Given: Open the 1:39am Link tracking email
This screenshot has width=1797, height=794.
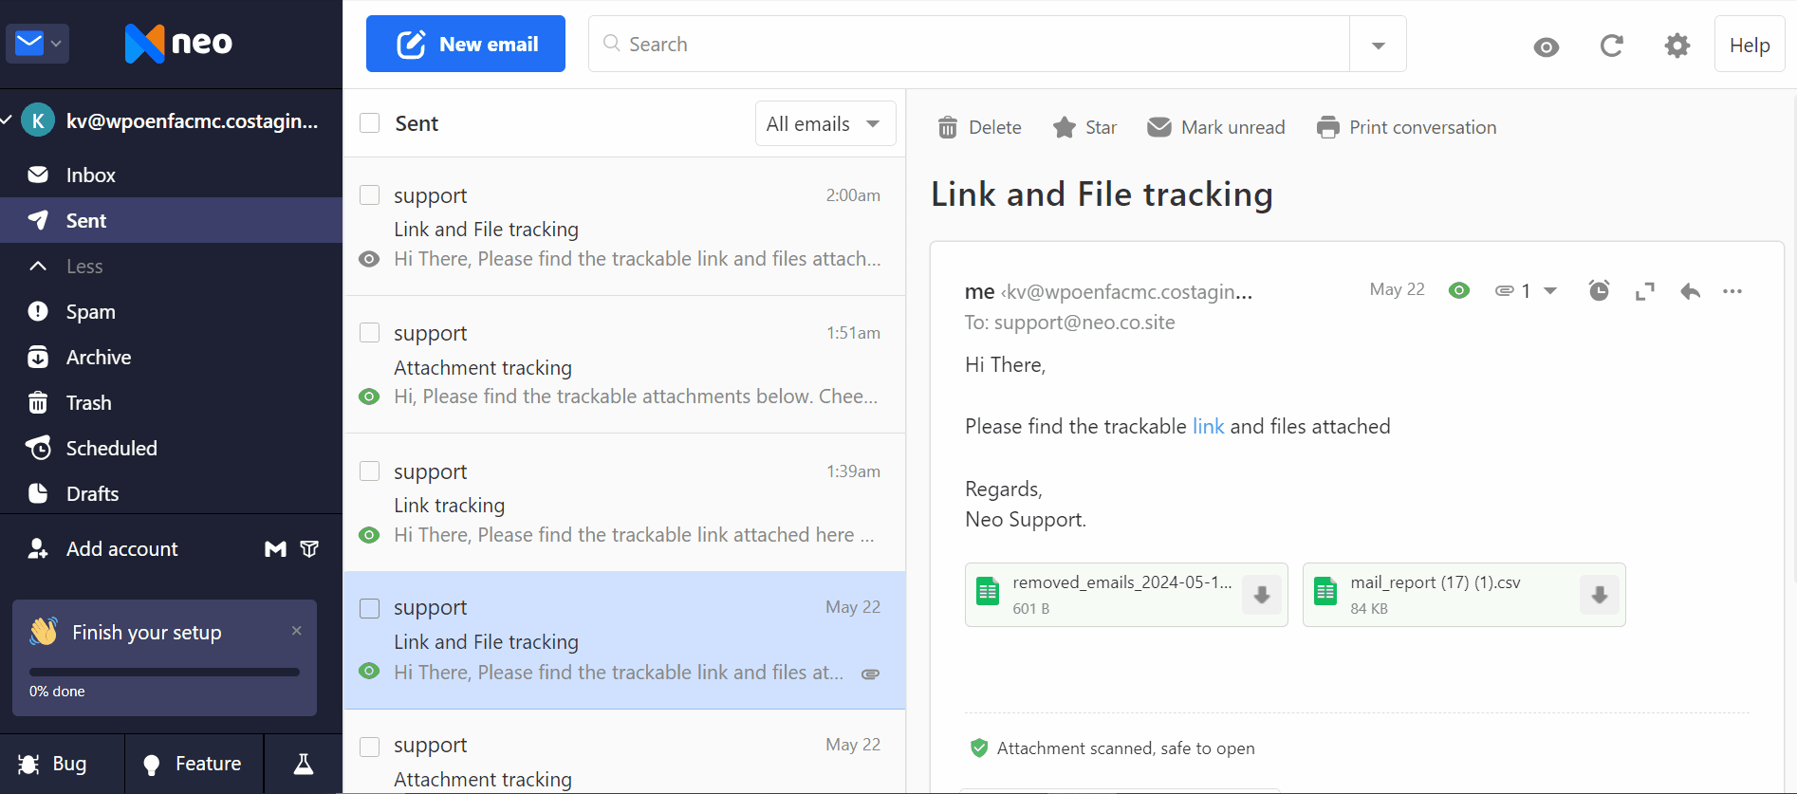Looking at the screenshot, I should pyautogui.click(x=623, y=503).
